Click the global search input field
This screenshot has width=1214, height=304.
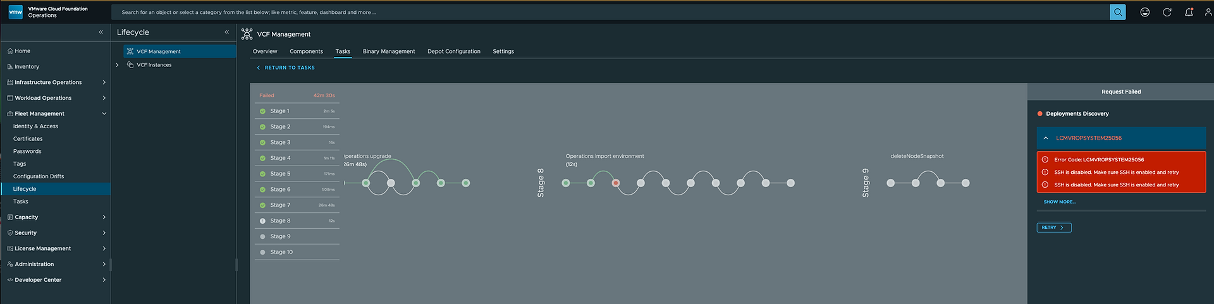[610, 12]
